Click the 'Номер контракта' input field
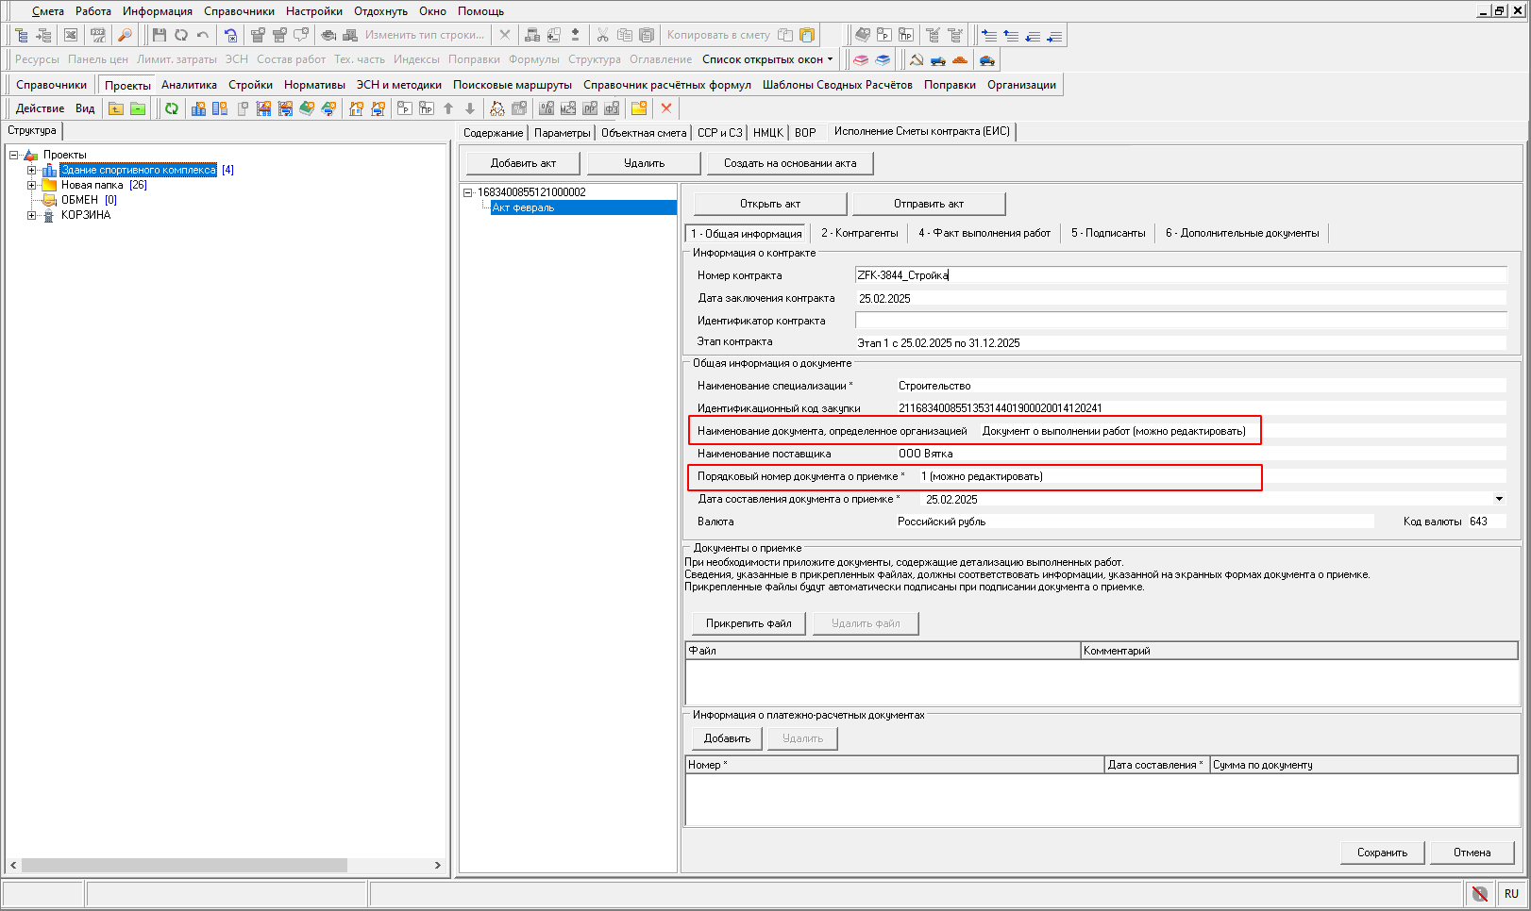The height and width of the screenshot is (911, 1531). (x=1180, y=275)
